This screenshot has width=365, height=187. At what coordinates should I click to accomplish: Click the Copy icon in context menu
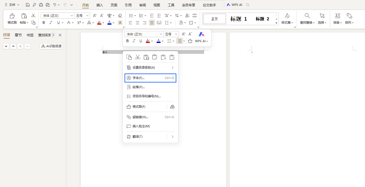(129, 57)
